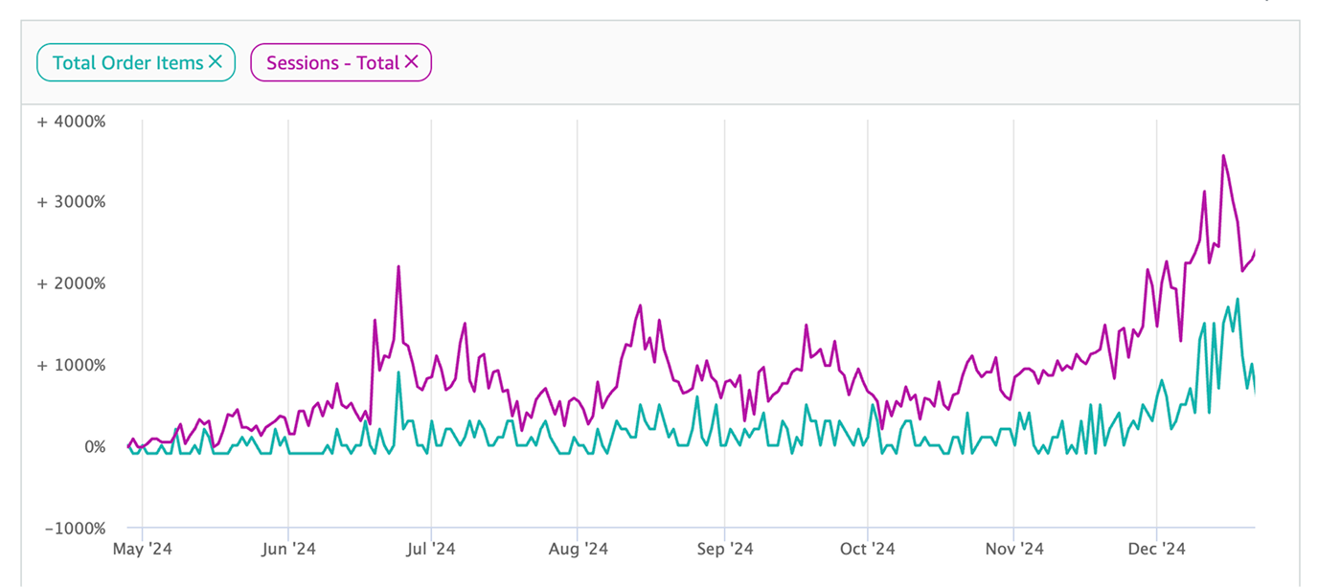Click the +3000% y-axis label

72,202
